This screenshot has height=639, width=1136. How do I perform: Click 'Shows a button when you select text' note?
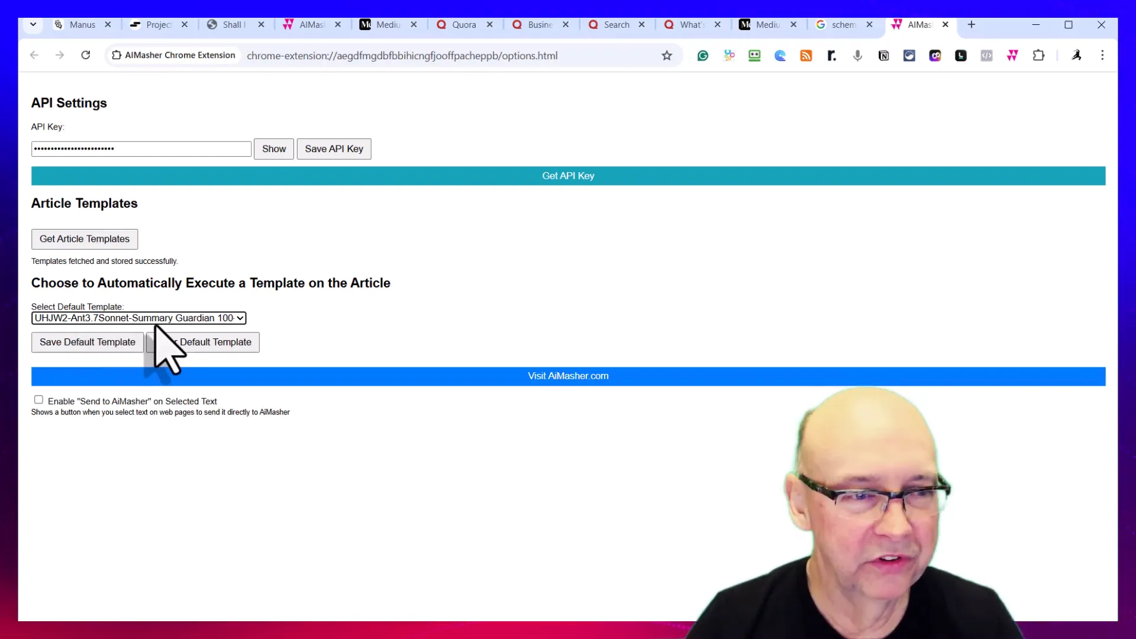[x=160, y=412]
